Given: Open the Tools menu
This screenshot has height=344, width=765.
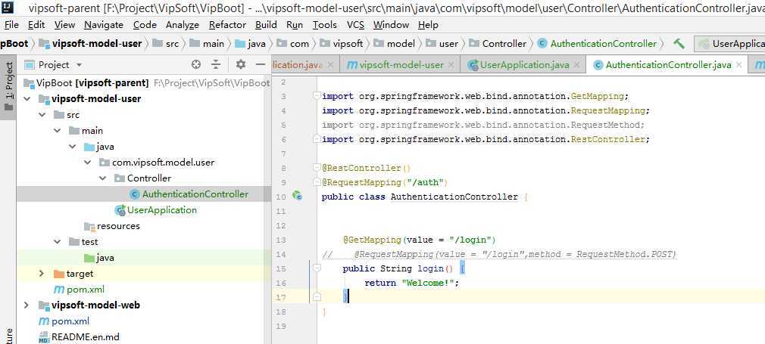Looking at the screenshot, I should pyautogui.click(x=325, y=25).
